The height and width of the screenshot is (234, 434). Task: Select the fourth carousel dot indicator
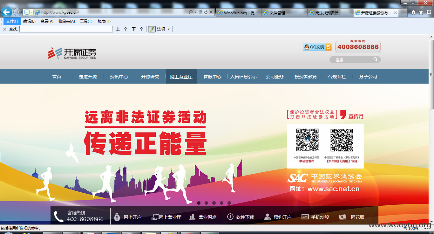coord(221,203)
